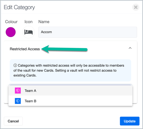Click the Edit Category title text
The image size is (143, 129).
(x=19, y=8)
